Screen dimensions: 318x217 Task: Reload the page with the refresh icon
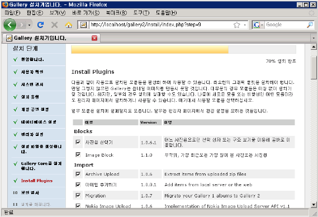pos(41,25)
